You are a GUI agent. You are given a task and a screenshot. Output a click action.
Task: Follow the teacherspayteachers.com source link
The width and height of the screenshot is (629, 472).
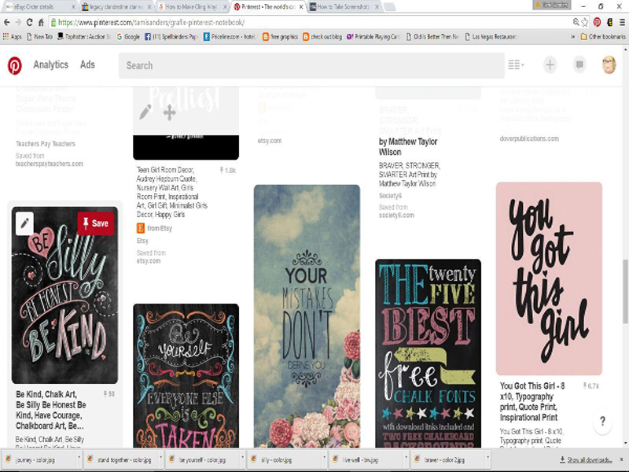click(x=50, y=164)
